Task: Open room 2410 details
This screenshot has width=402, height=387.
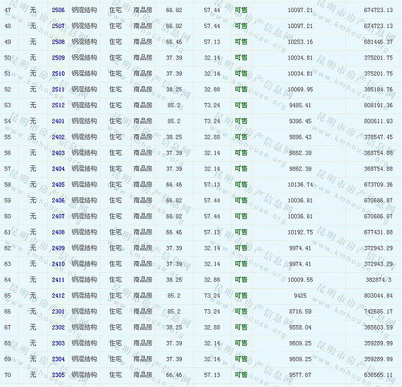Action: 58,264
